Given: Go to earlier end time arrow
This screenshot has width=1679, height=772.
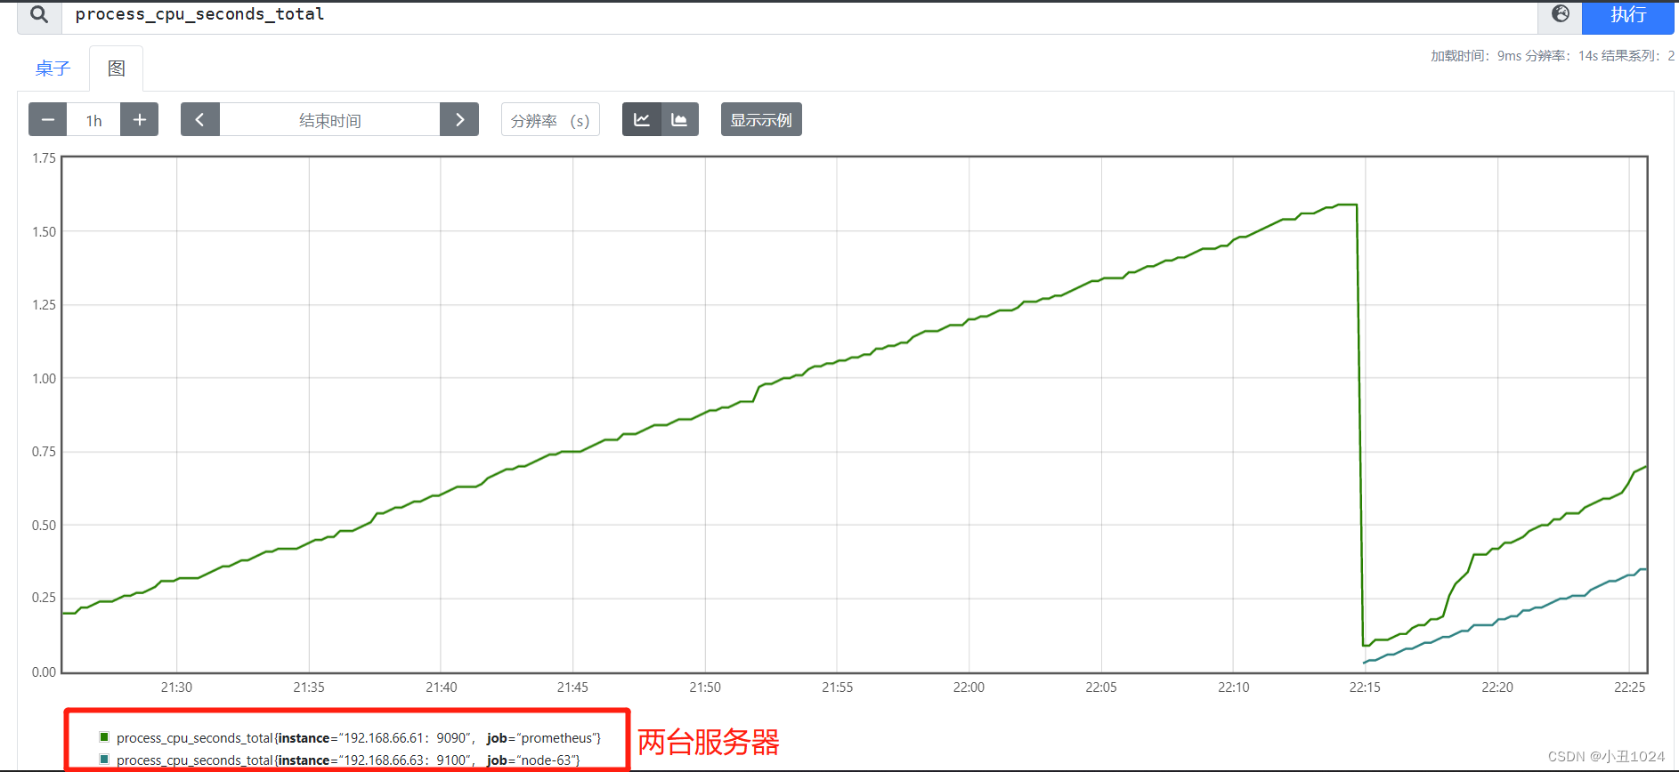Looking at the screenshot, I should pyautogui.click(x=200, y=119).
